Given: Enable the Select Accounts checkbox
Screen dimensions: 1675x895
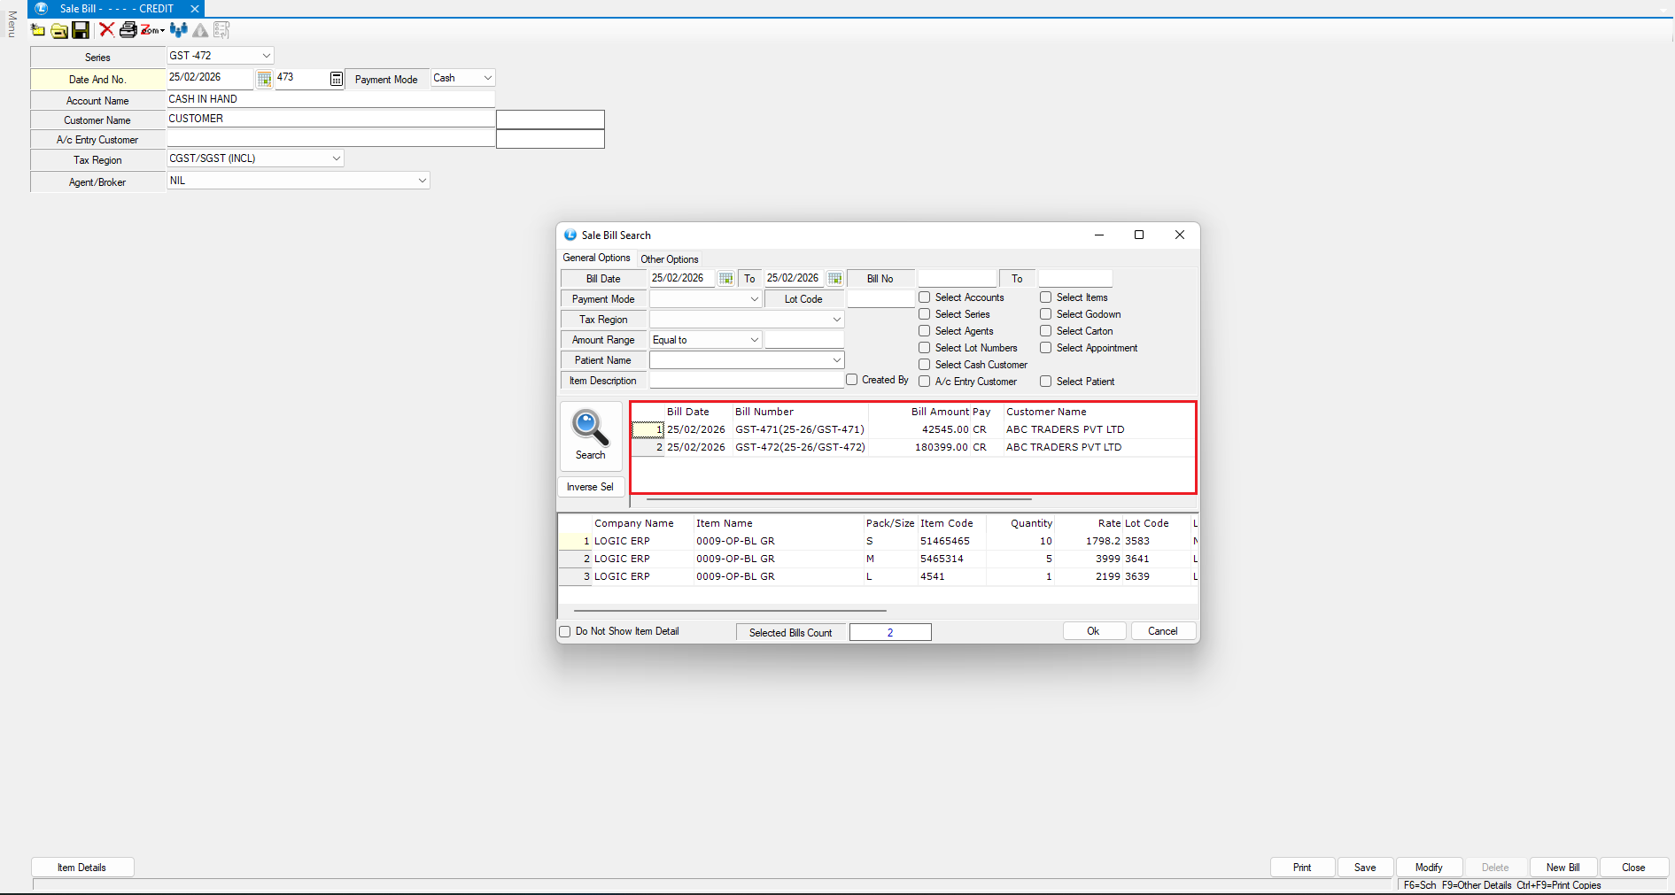Looking at the screenshot, I should [x=925, y=297].
